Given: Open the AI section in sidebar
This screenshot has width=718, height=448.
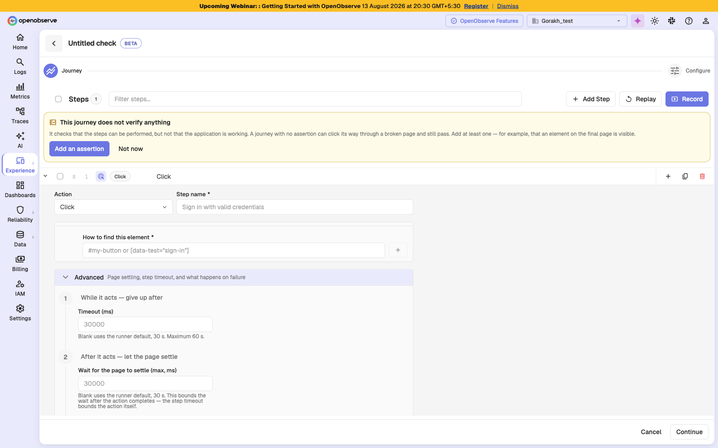Looking at the screenshot, I should coord(20,140).
